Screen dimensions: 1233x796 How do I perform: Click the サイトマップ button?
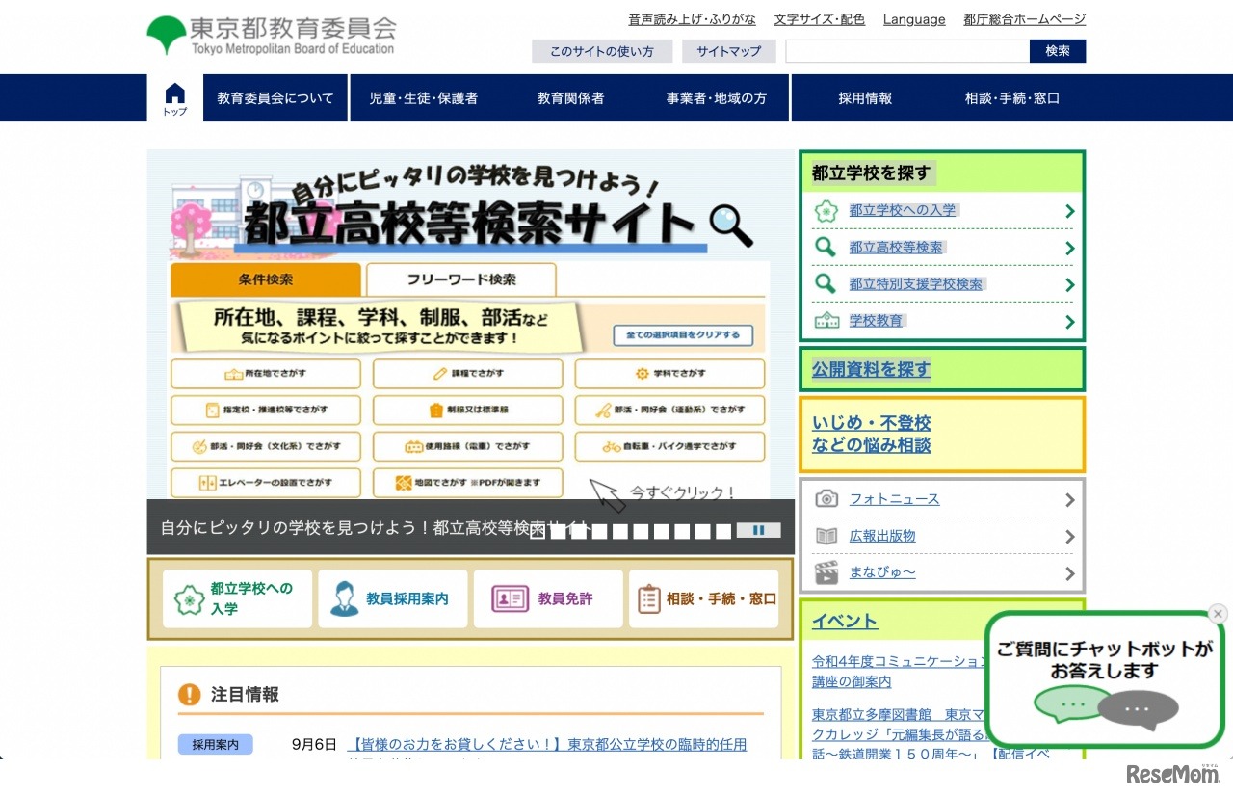click(728, 51)
